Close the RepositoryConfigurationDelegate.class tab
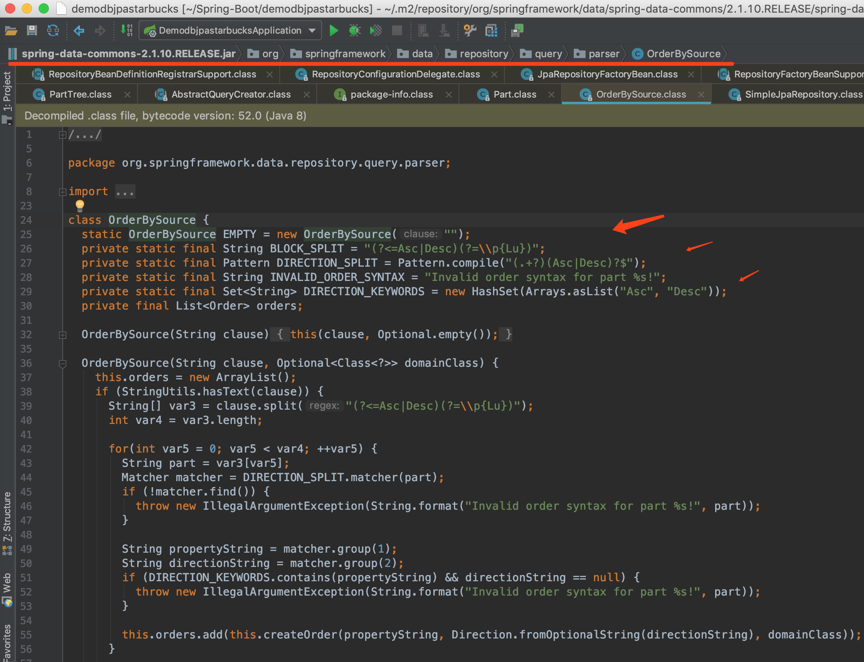The width and height of the screenshot is (864, 662). coord(494,74)
